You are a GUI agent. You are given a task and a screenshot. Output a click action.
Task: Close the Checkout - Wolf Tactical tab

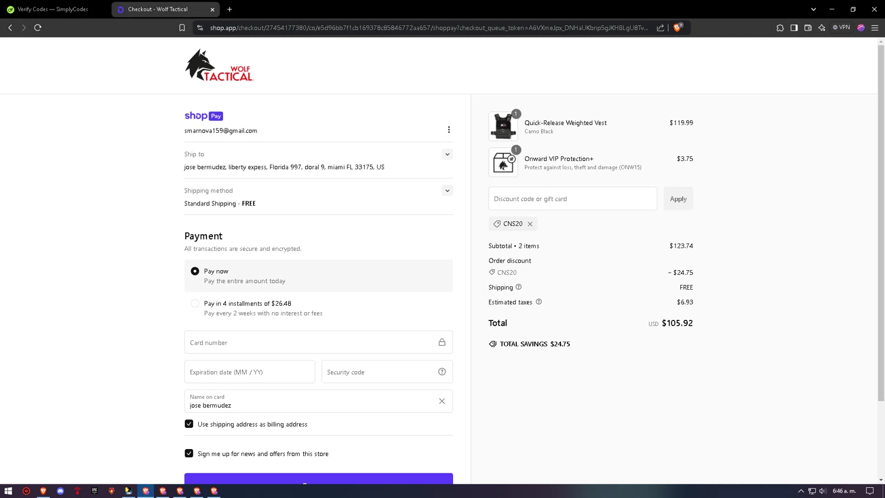tap(212, 9)
